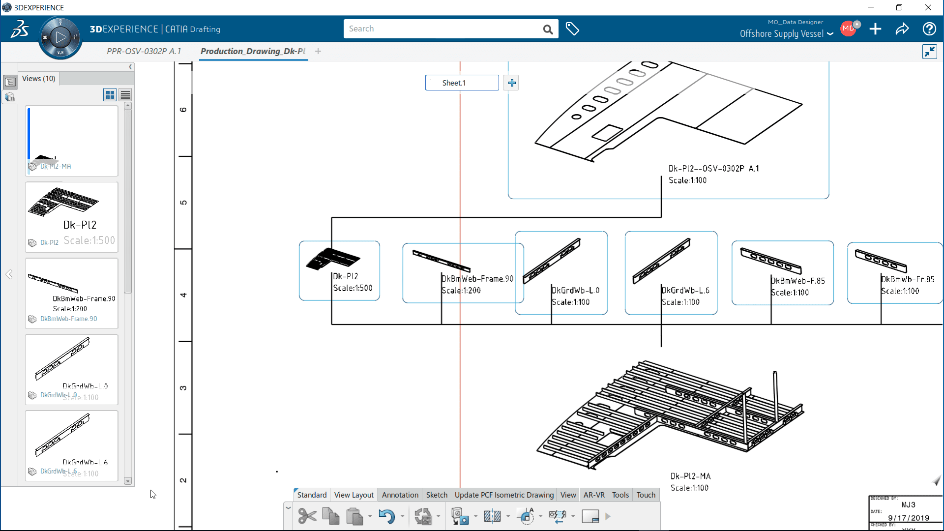Click the Update PCF Isometric Drawing button

[x=504, y=495]
